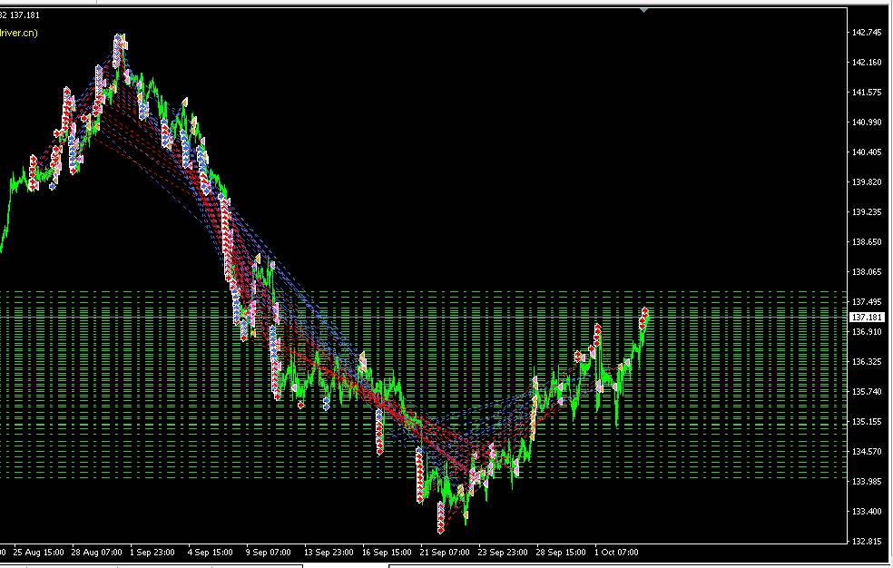Select the 25 Aug 15:00 time label
The width and height of the screenshot is (893, 568).
click(x=38, y=552)
